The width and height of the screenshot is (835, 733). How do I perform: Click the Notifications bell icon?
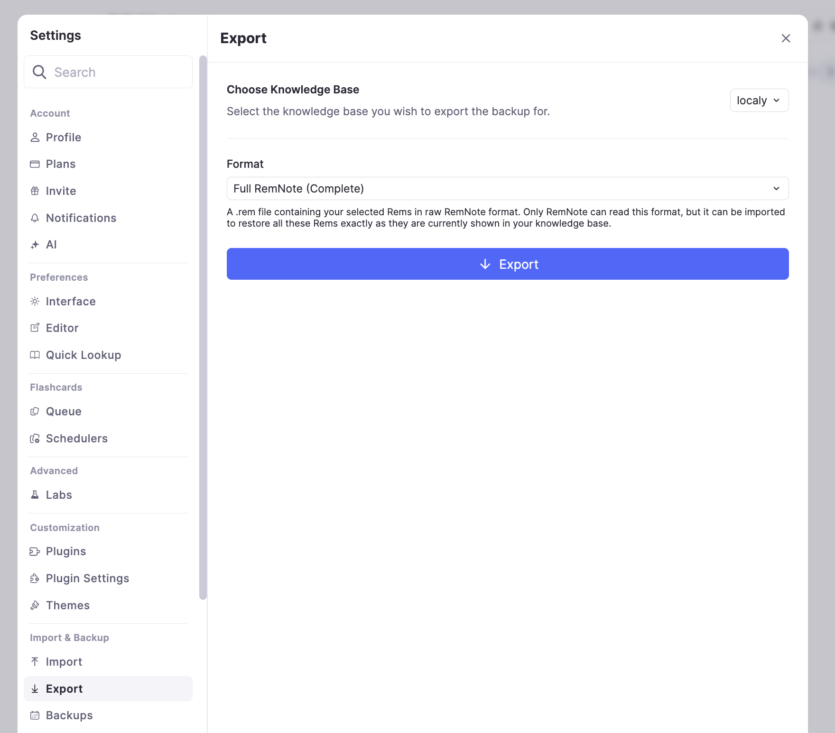pyautogui.click(x=35, y=218)
